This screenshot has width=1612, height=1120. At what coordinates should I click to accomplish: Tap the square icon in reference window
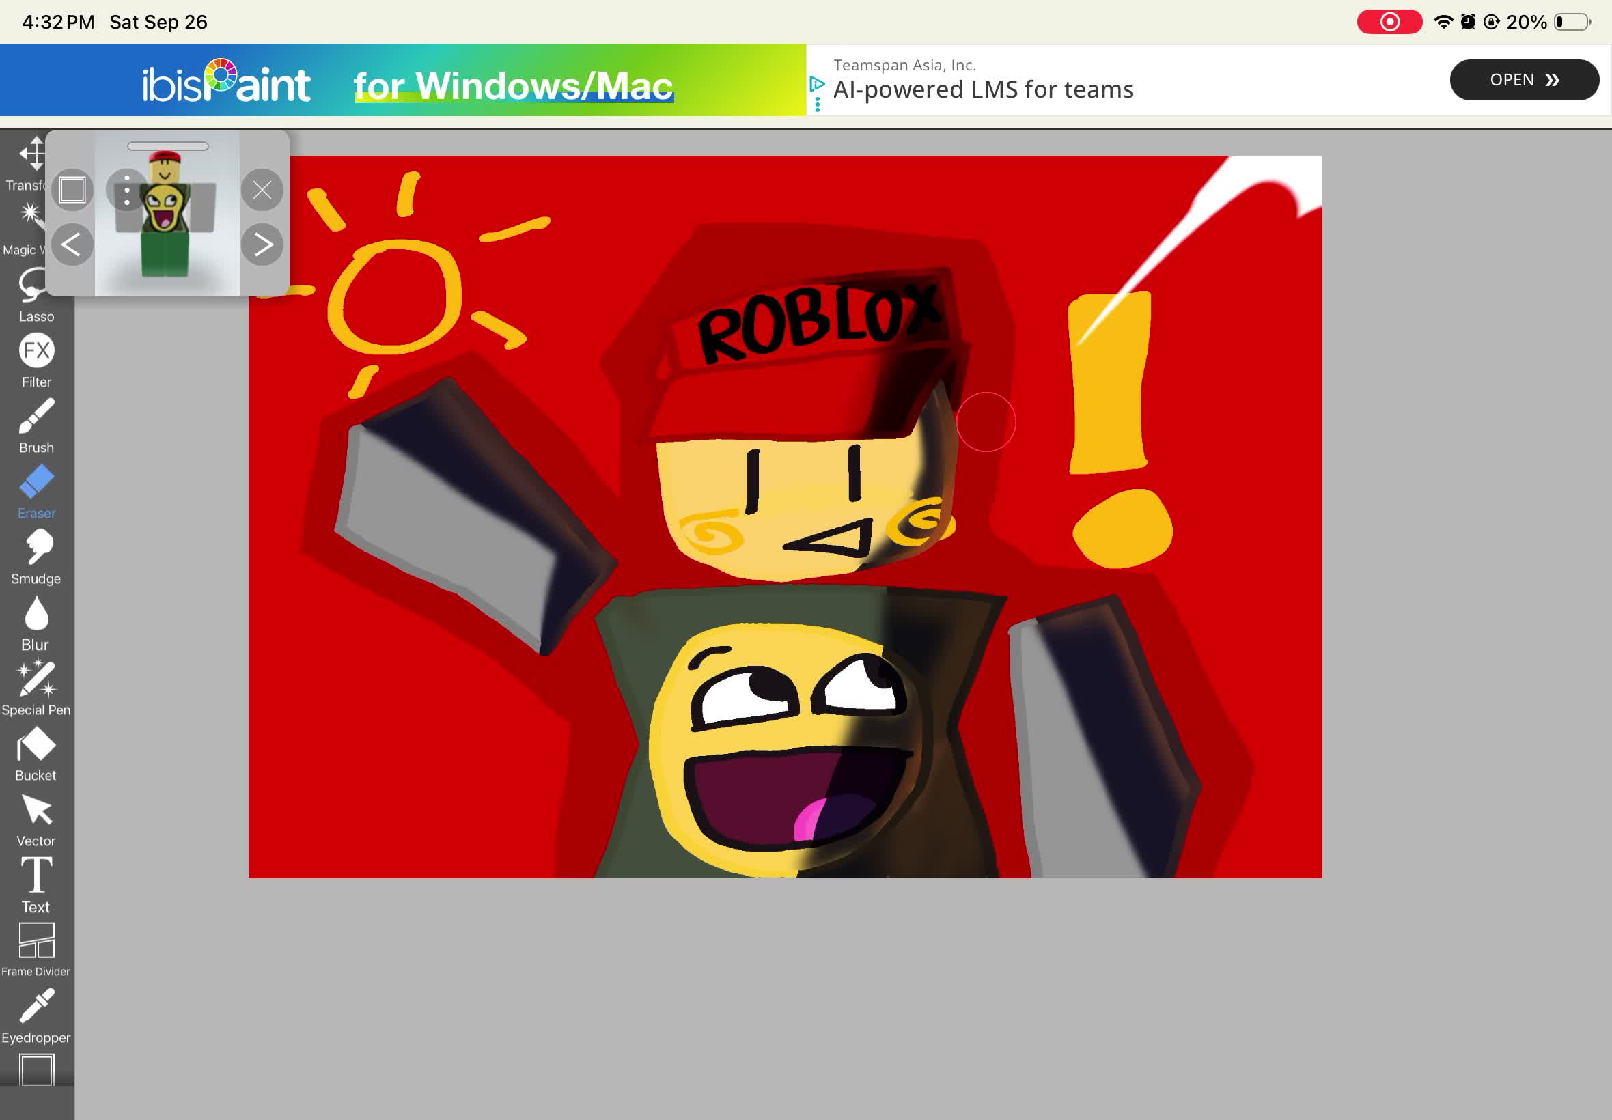pyautogui.click(x=72, y=189)
